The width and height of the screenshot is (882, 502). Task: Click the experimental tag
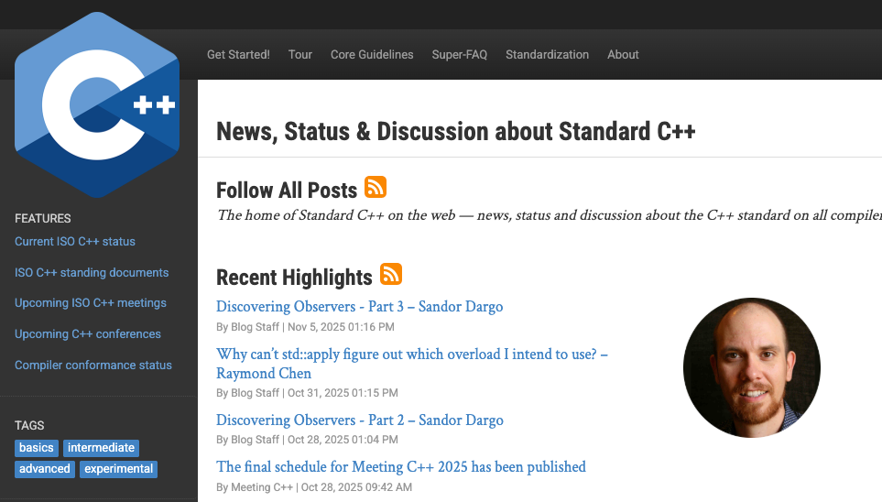point(119,469)
